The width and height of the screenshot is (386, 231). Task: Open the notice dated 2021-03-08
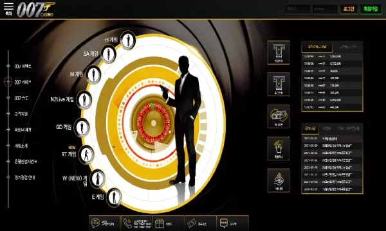(x=332, y=146)
